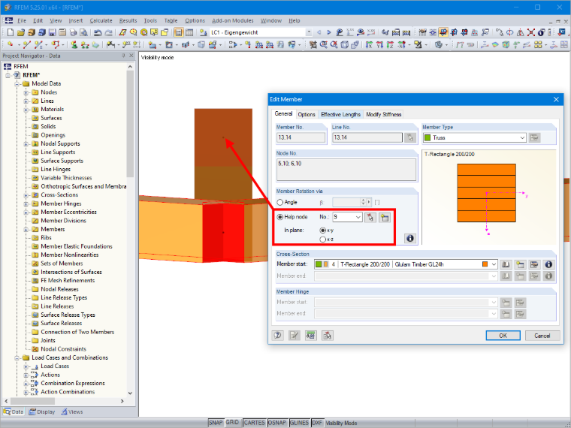Open the Member Type dropdown
Screen dimensions: 571x428
[522, 138]
